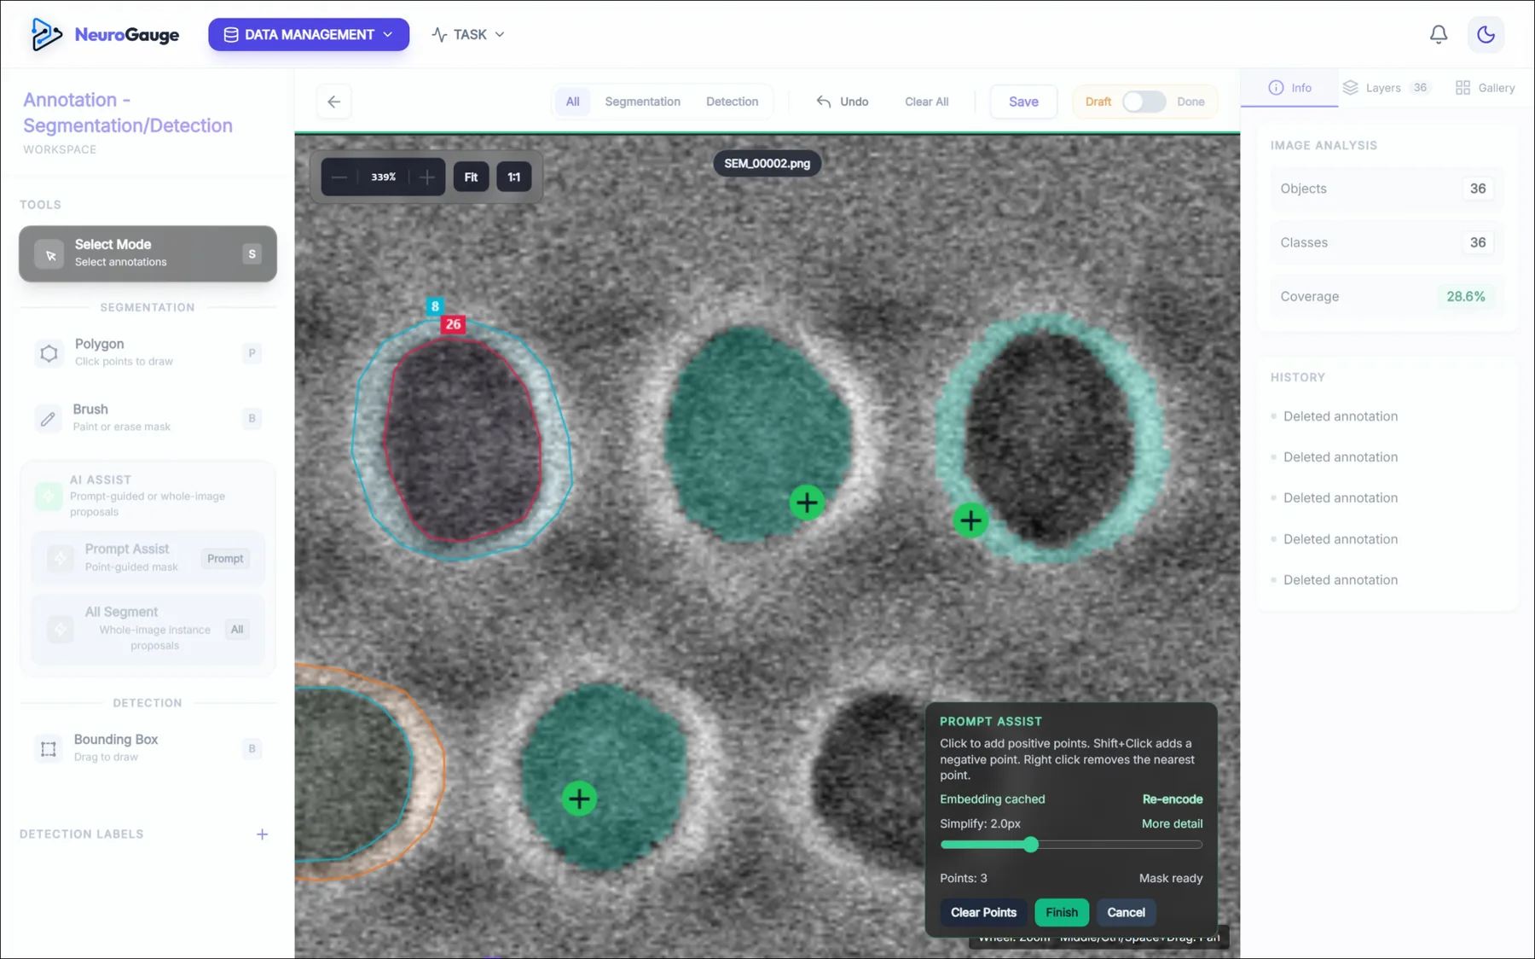Select the All filter tab

(x=572, y=102)
